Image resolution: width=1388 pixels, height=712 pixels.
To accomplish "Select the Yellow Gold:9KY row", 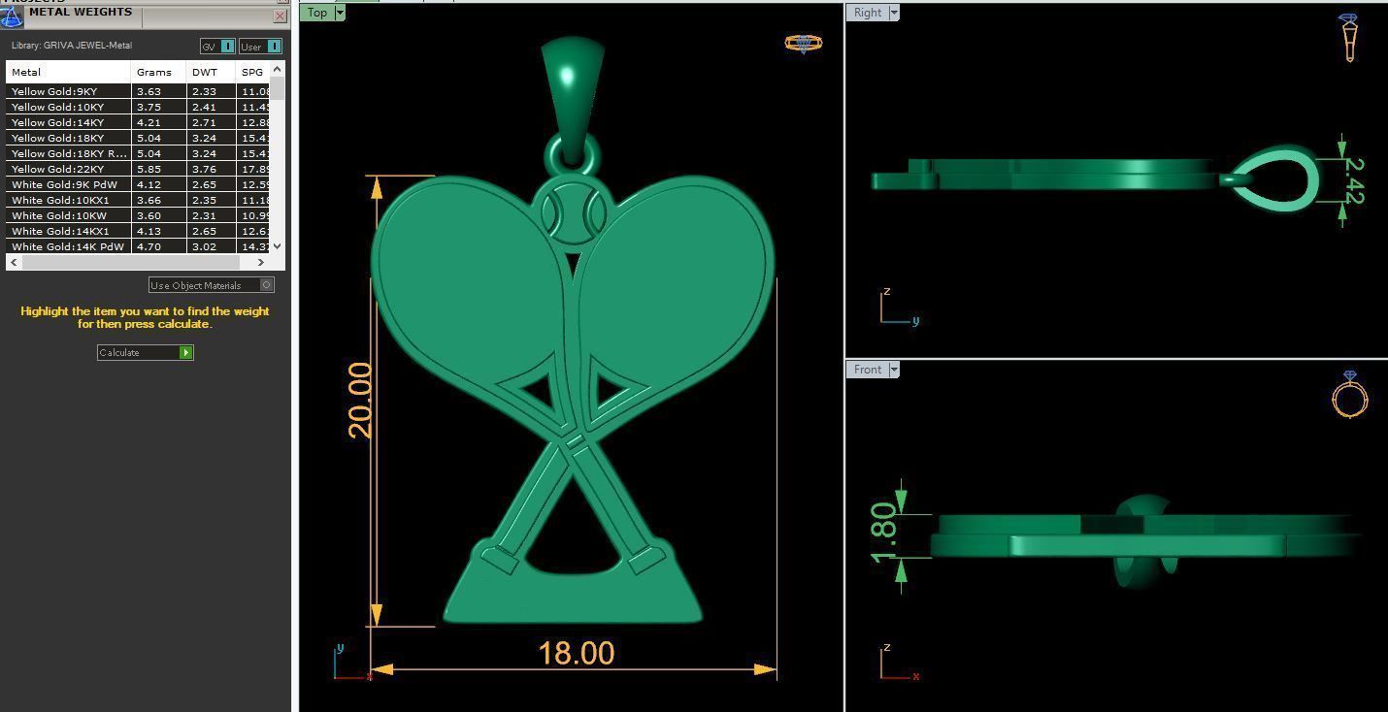I will [x=139, y=91].
